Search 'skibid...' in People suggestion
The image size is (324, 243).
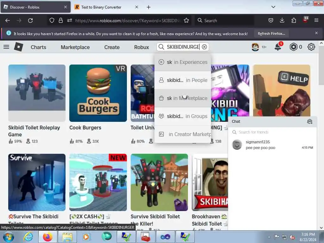point(183,80)
